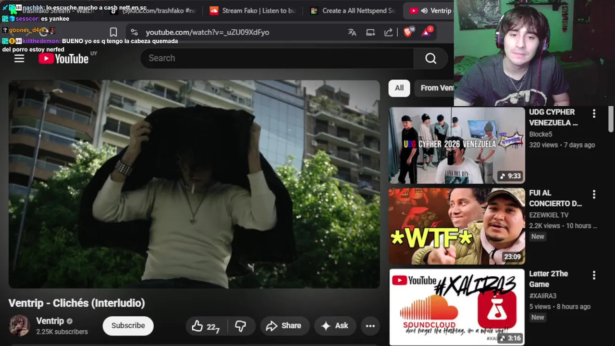Bookmark this page icon in address bar
The height and width of the screenshot is (346, 615).
113,32
